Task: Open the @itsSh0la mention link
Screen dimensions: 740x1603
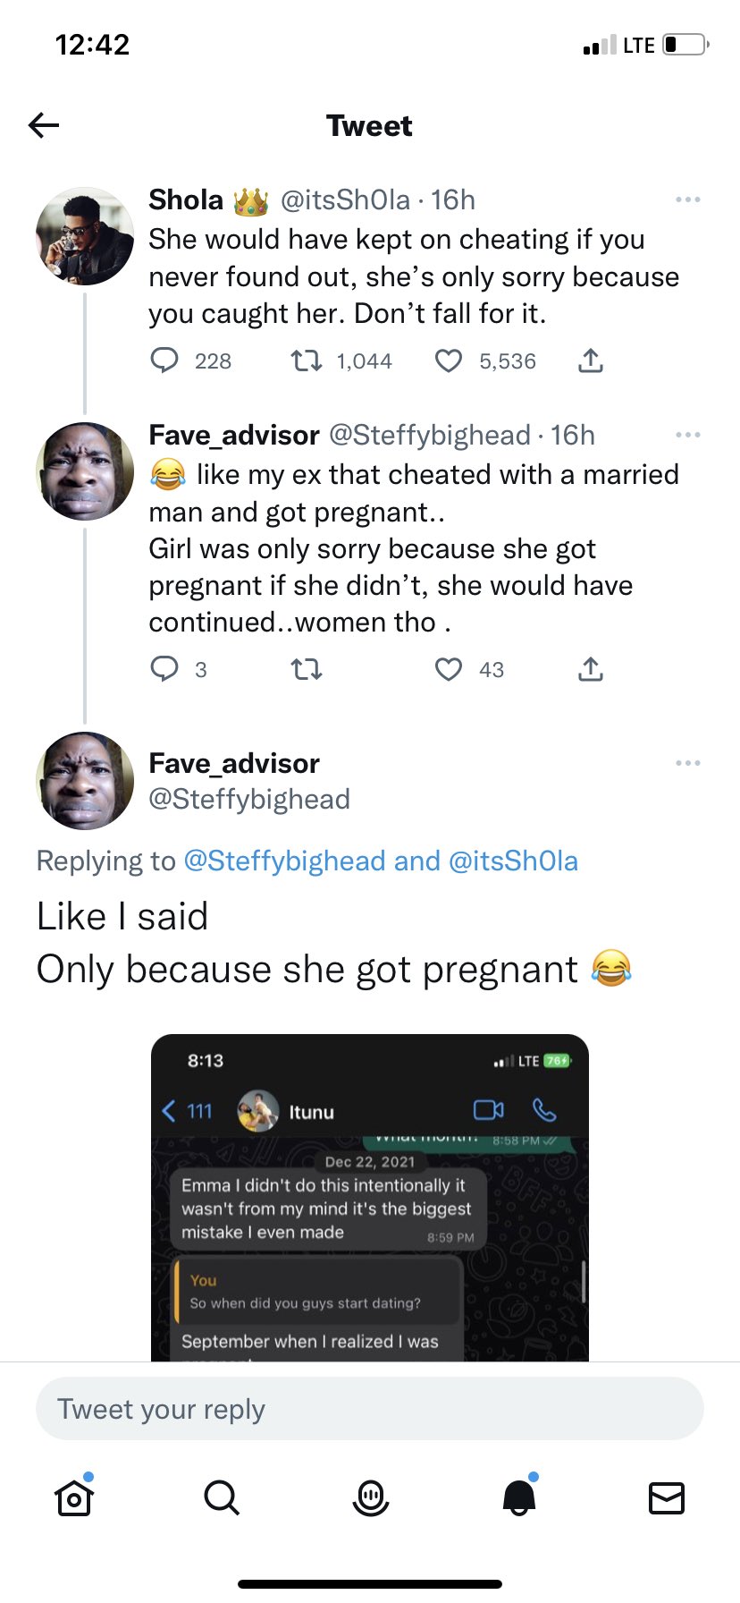Action: [513, 861]
